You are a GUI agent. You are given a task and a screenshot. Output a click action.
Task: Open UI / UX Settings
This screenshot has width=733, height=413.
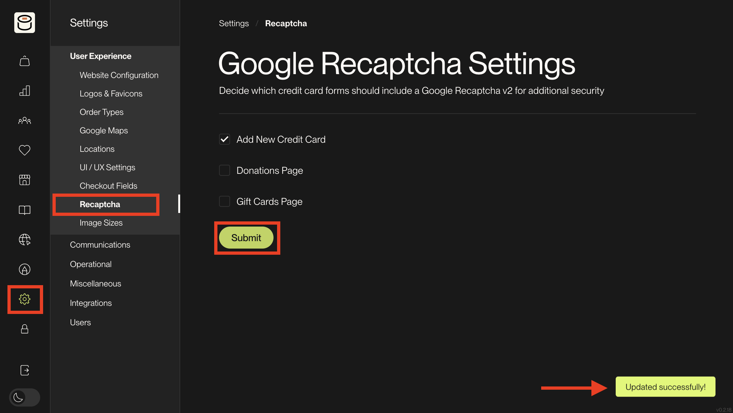(107, 167)
